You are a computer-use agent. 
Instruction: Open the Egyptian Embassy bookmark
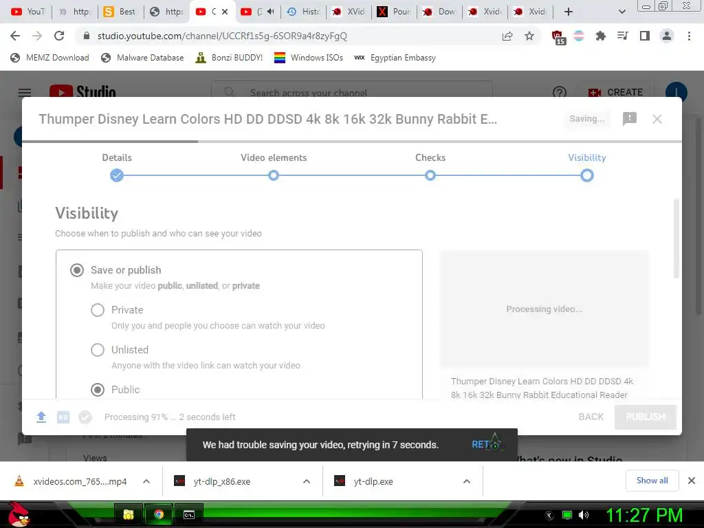395,58
